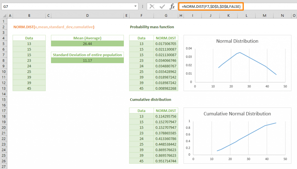Select the Mean value cell 26.44
The width and height of the screenshot is (297, 169).
(87, 44)
